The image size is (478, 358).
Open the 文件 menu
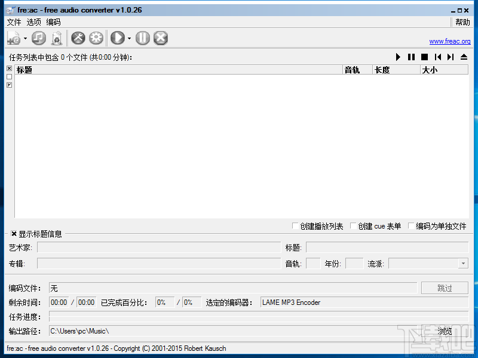coord(13,22)
